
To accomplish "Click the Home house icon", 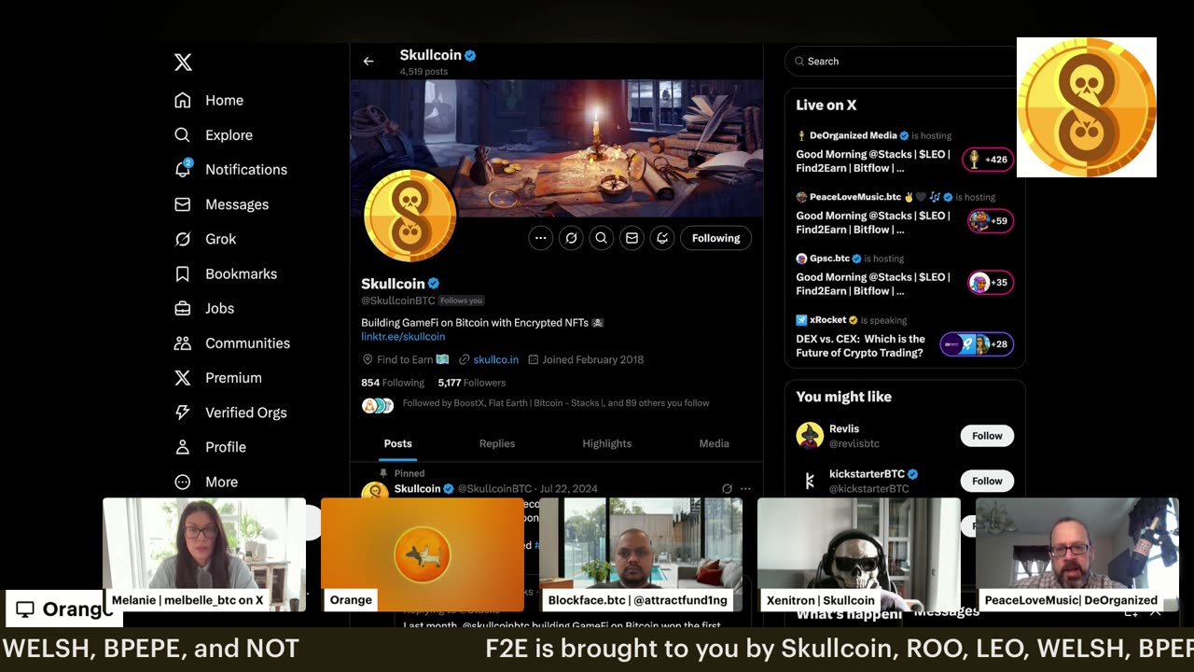I will tap(183, 100).
